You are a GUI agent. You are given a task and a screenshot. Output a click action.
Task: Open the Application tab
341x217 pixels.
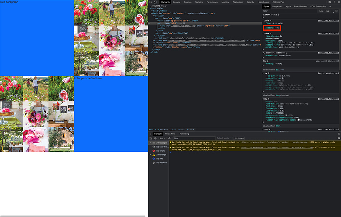[238, 2]
